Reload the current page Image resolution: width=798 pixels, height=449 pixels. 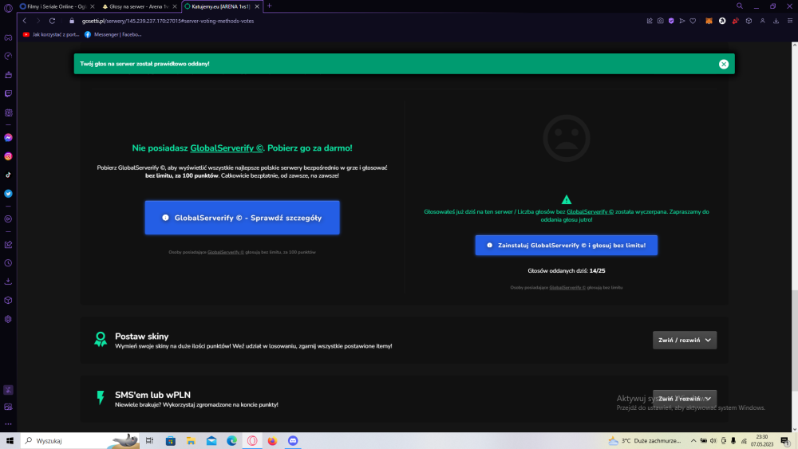(x=52, y=21)
